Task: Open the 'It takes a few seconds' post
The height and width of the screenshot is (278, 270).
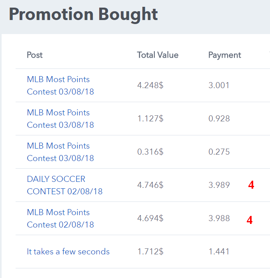Action: pyautogui.click(x=68, y=252)
